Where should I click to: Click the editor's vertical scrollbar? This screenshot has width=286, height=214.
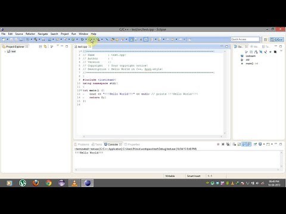point(225,92)
